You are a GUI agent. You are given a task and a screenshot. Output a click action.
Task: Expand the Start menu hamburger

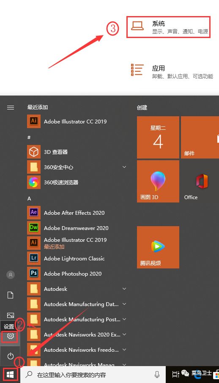pyautogui.click(x=11, y=107)
